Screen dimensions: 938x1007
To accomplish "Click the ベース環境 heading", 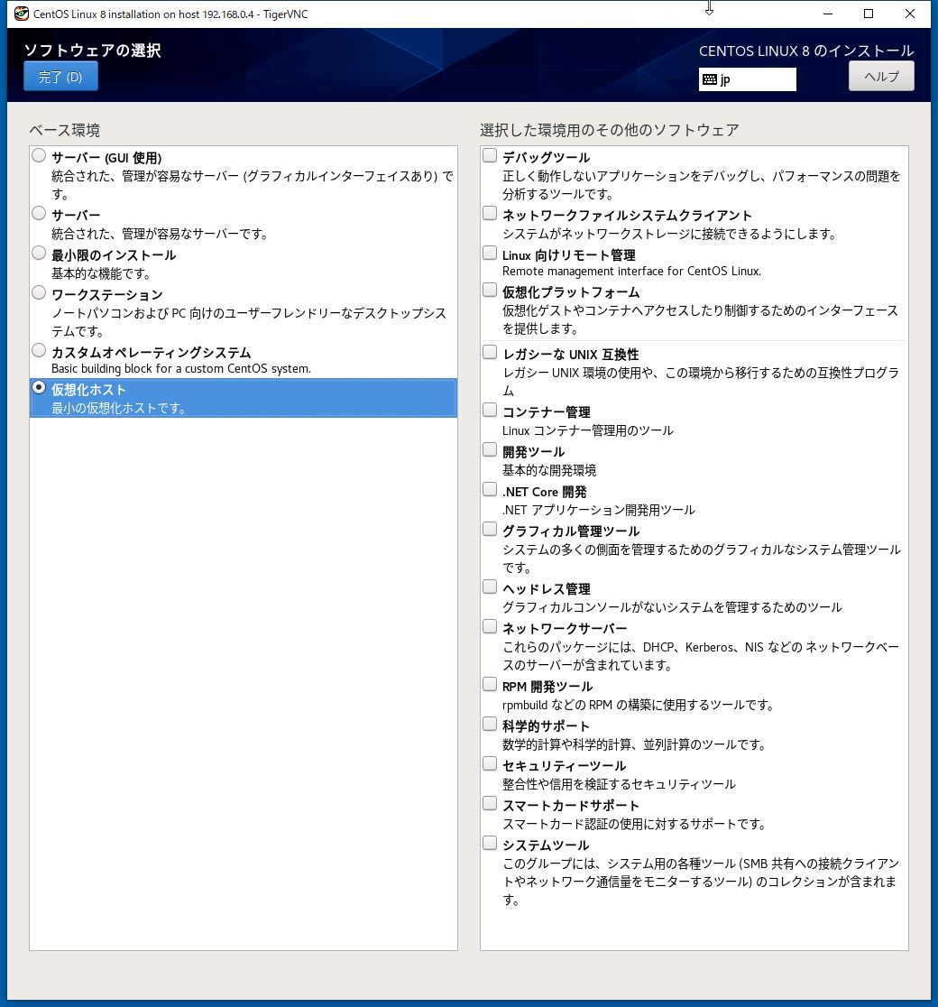I will [65, 130].
